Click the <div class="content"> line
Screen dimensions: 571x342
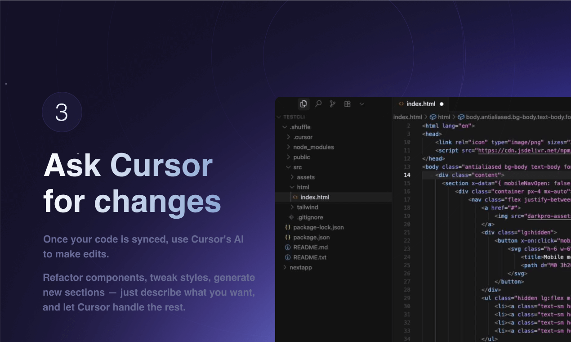(x=470, y=175)
